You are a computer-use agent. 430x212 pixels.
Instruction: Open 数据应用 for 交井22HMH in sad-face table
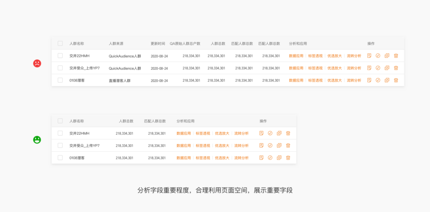(x=296, y=56)
